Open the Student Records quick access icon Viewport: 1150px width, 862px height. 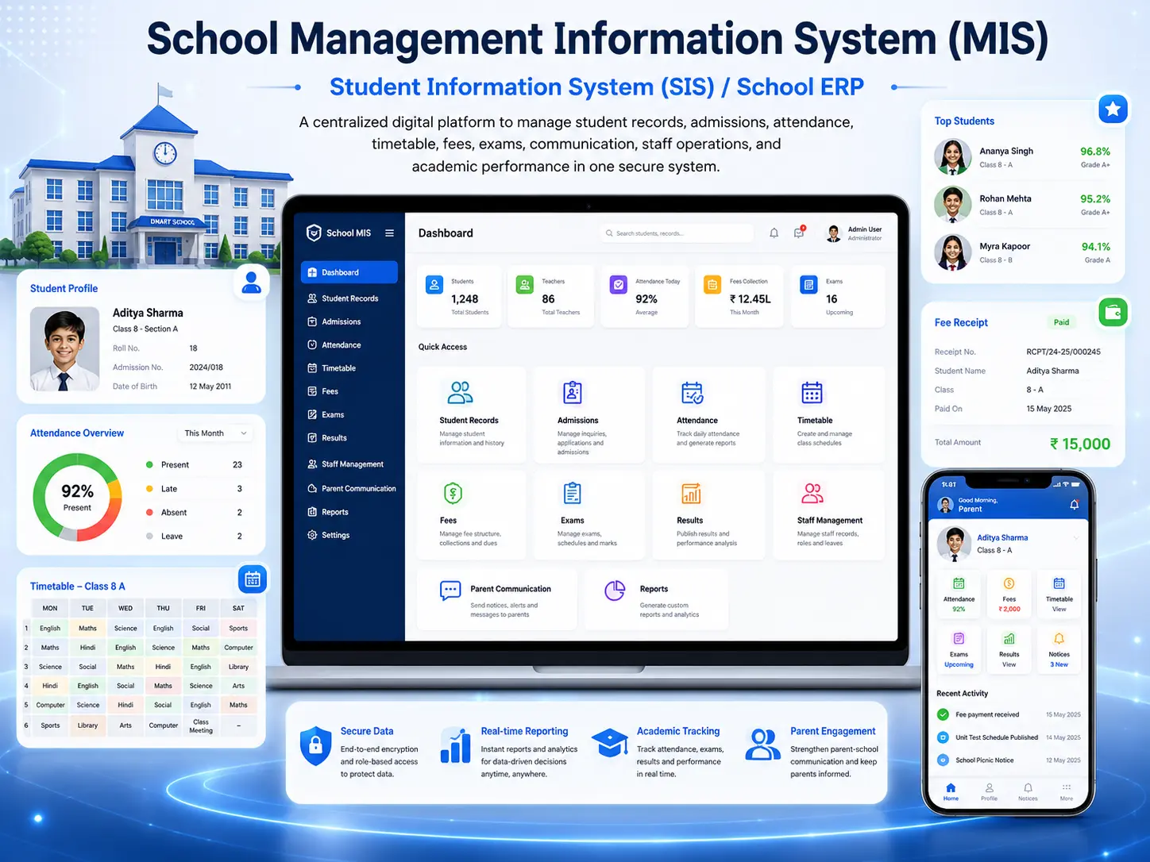(x=460, y=393)
